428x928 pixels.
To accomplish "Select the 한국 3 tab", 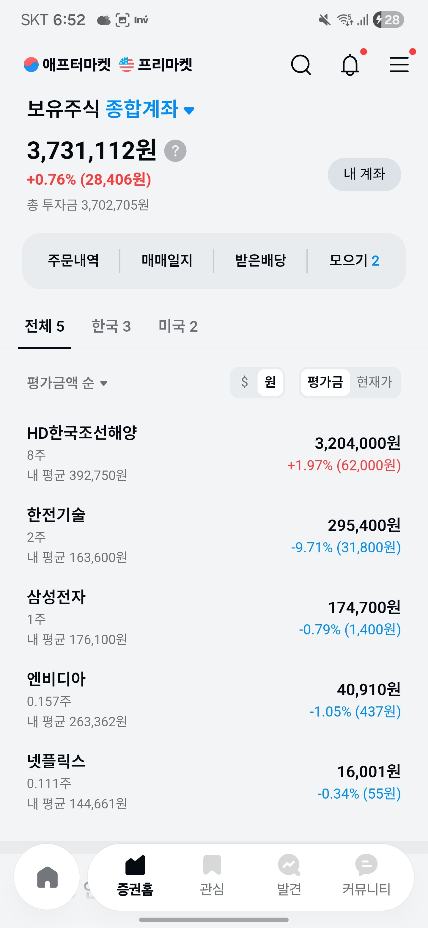I will [x=111, y=326].
